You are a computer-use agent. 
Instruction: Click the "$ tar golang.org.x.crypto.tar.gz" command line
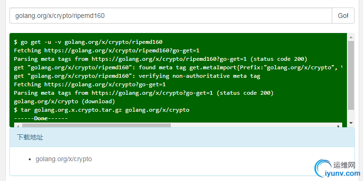pyautogui.click(x=101, y=110)
